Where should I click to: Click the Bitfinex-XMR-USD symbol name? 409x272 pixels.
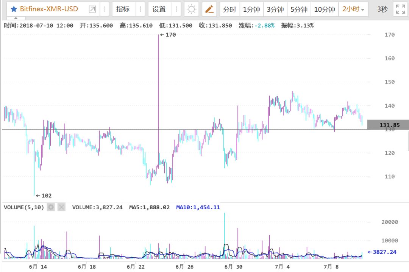point(49,9)
